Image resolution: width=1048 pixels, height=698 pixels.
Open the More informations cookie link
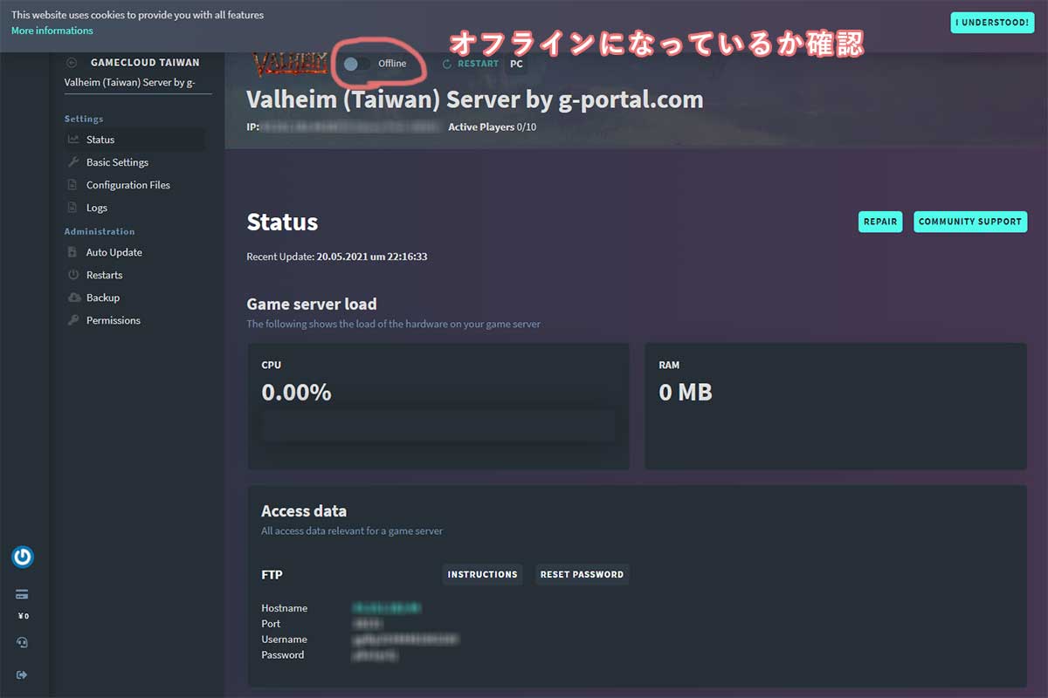click(52, 31)
